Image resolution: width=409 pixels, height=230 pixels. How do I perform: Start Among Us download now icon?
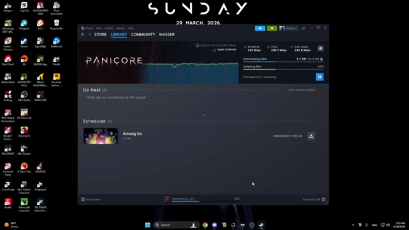[x=311, y=136]
